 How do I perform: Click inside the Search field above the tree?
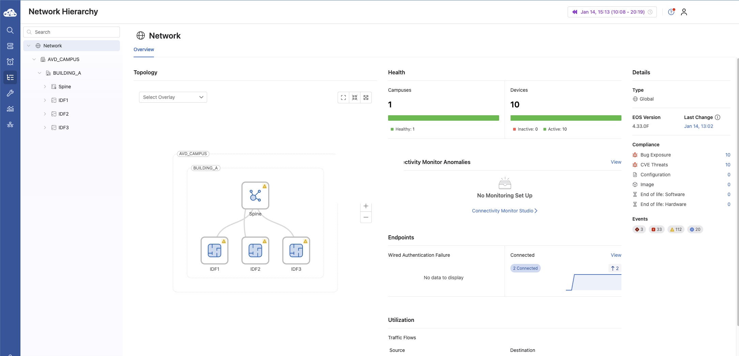pos(71,32)
